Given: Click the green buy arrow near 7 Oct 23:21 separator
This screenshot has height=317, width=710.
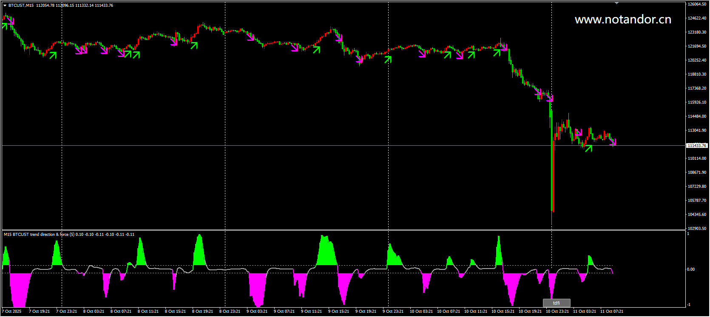Looking at the screenshot, I should pos(53,55).
